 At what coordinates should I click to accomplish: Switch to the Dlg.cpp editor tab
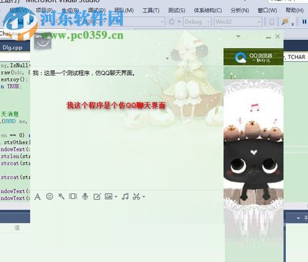pyautogui.click(x=12, y=47)
